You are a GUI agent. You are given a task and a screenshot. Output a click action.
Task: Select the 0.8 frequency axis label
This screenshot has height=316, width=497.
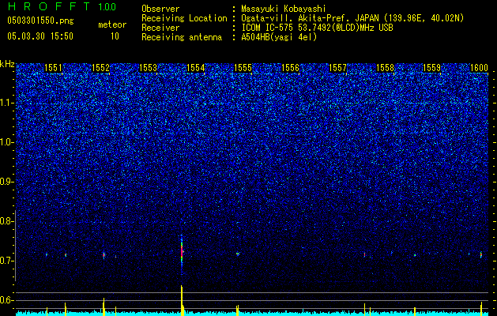tap(6, 221)
